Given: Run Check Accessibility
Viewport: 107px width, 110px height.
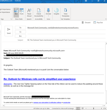Looking at the screenshot, I should (39, 12).
